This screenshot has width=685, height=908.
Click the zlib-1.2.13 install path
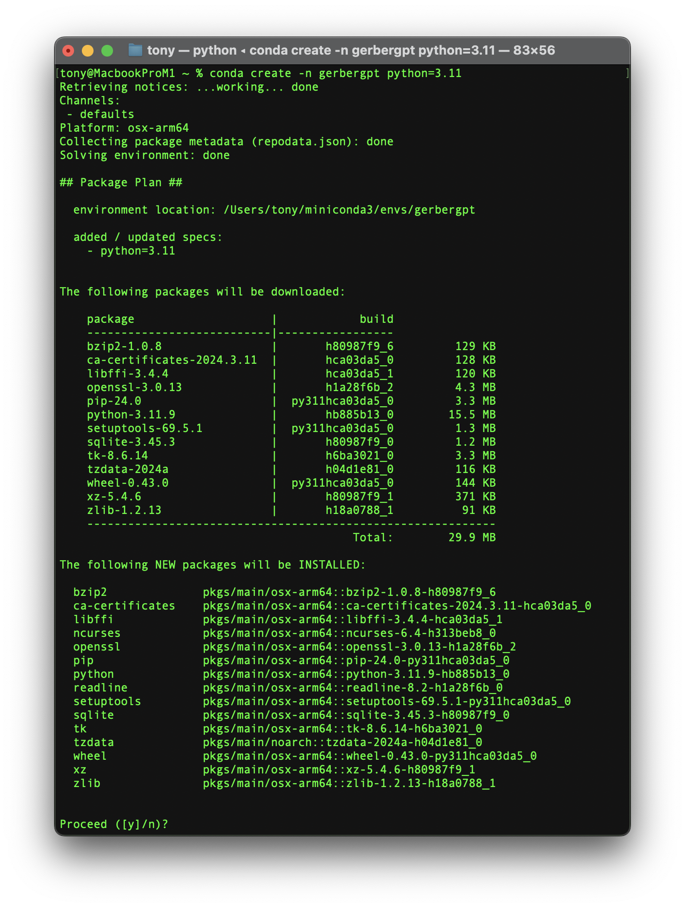[349, 783]
